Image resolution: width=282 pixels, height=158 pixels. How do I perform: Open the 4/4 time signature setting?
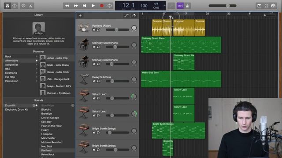point(156,4)
